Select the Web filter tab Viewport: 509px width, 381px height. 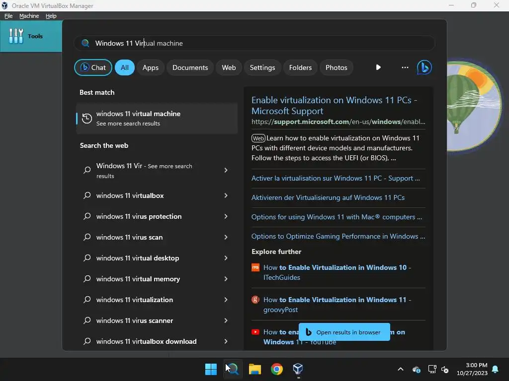click(x=229, y=67)
